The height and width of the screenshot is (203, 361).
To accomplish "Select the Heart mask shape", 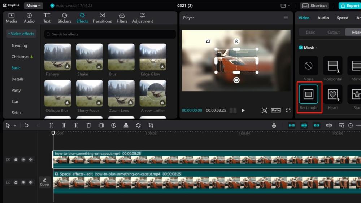I will pos(332,94).
